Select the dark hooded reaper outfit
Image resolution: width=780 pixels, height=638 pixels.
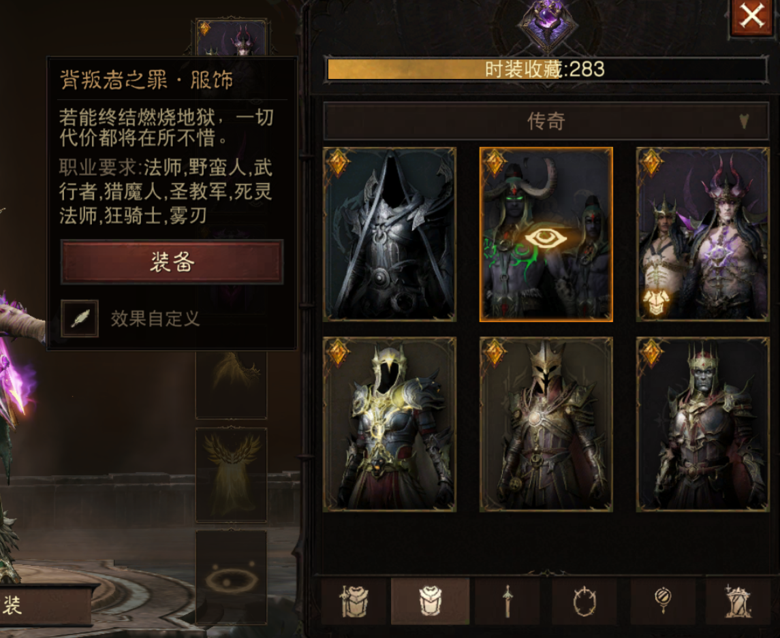click(390, 234)
